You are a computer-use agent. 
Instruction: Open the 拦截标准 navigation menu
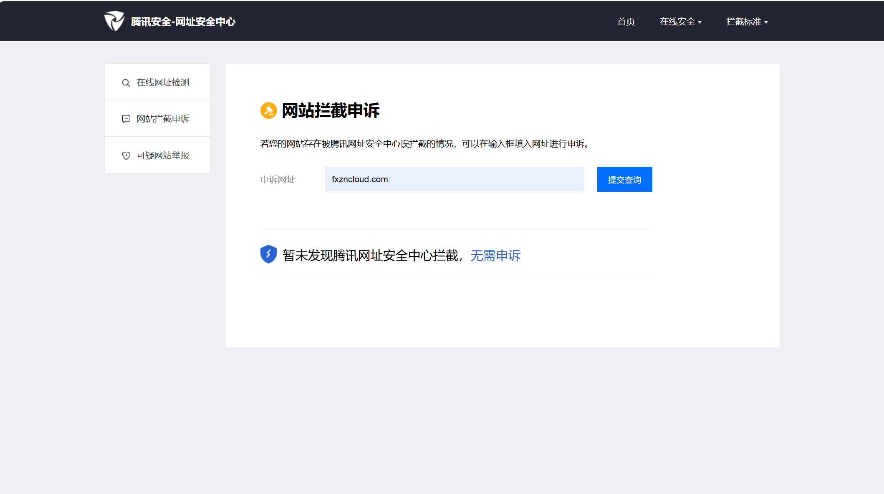pyautogui.click(x=743, y=22)
